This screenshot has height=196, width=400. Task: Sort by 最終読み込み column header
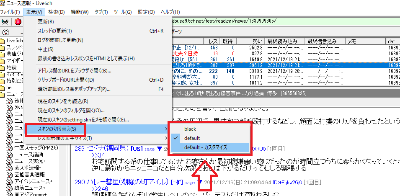(285, 41)
